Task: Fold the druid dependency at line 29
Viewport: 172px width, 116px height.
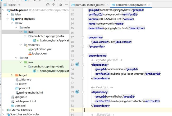Action: (x=83, y=92)
